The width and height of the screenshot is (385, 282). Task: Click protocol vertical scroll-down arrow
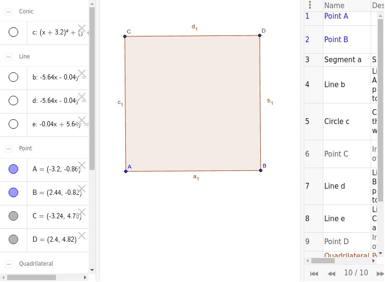380,253
